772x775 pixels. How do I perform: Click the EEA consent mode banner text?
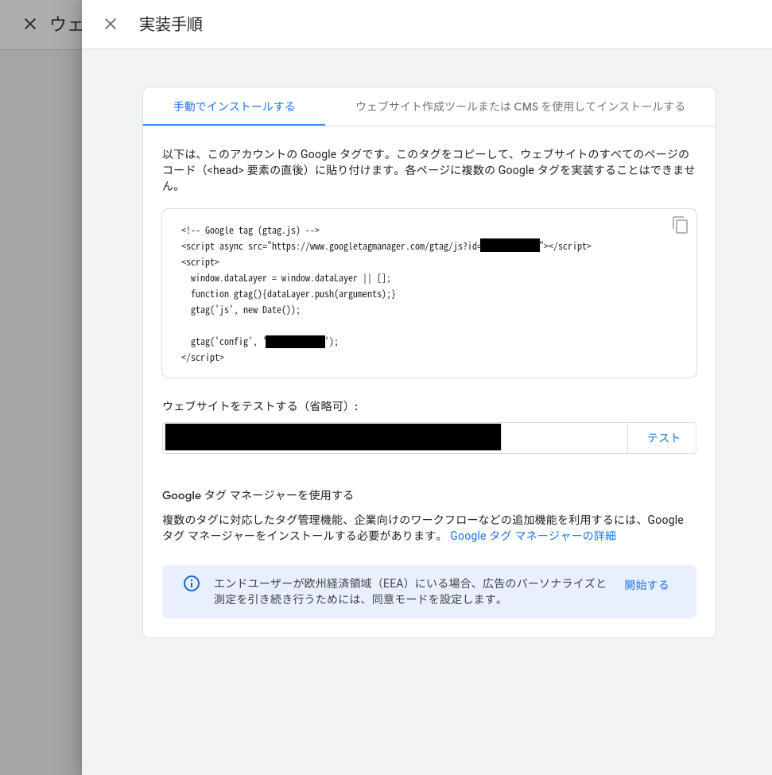(x=409, y=591)
